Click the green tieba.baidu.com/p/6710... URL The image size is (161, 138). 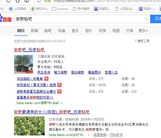click(67, 135)
